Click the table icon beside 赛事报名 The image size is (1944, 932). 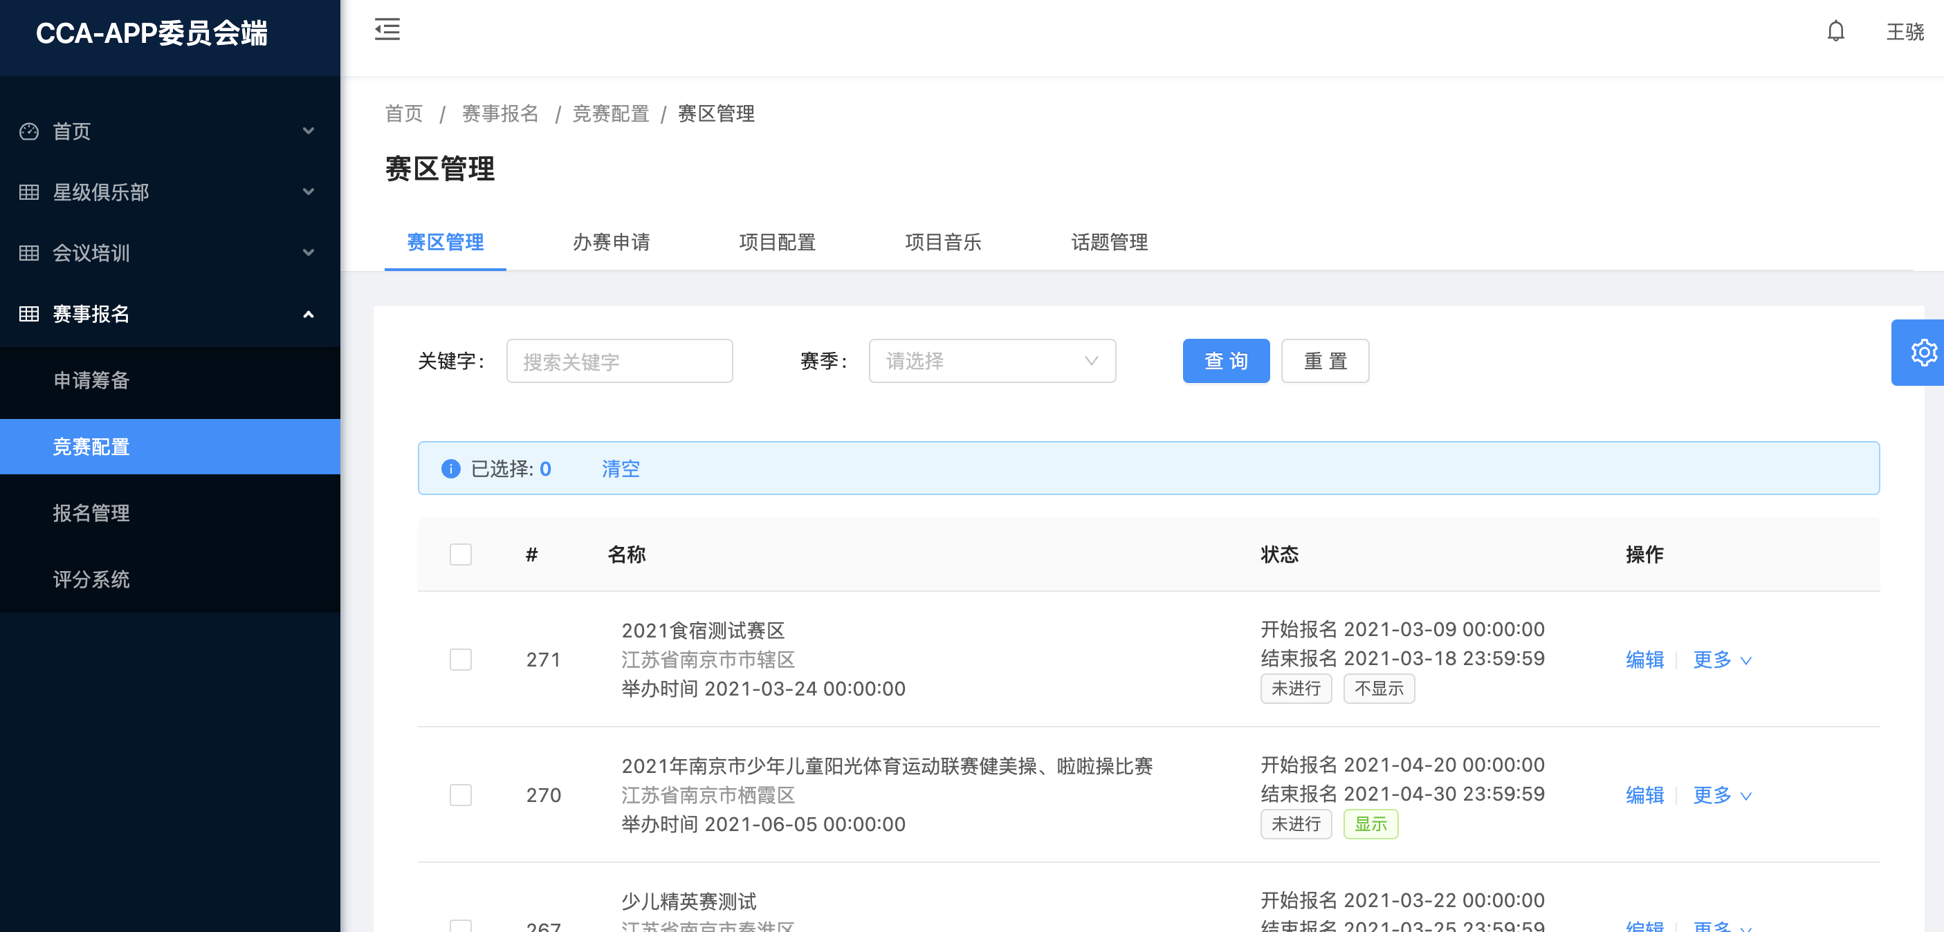[28, 314]
